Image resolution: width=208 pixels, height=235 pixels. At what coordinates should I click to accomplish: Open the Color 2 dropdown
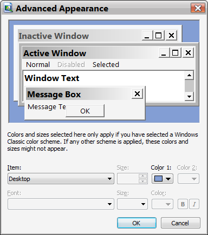click(x=188, y=179)
